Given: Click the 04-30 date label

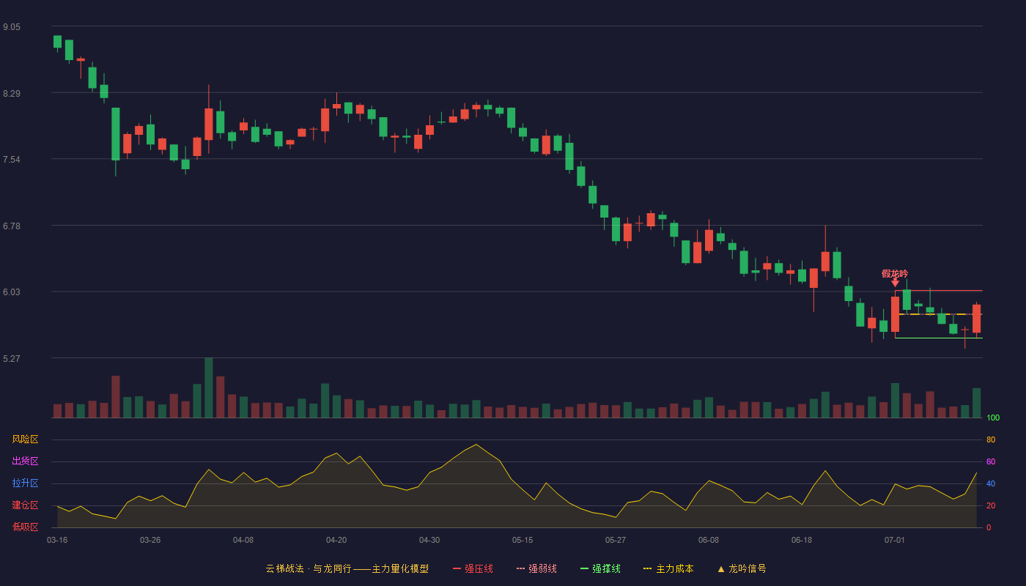Looking at the screenshot, I should coord(429,540).
